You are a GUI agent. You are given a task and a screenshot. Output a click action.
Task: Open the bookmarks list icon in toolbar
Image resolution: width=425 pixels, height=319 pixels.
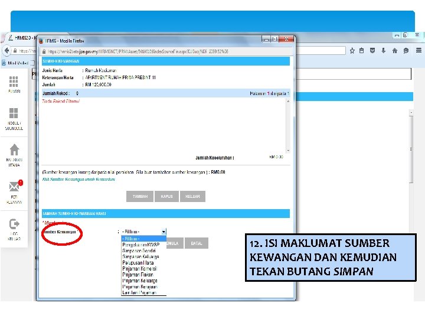point(362,50)
